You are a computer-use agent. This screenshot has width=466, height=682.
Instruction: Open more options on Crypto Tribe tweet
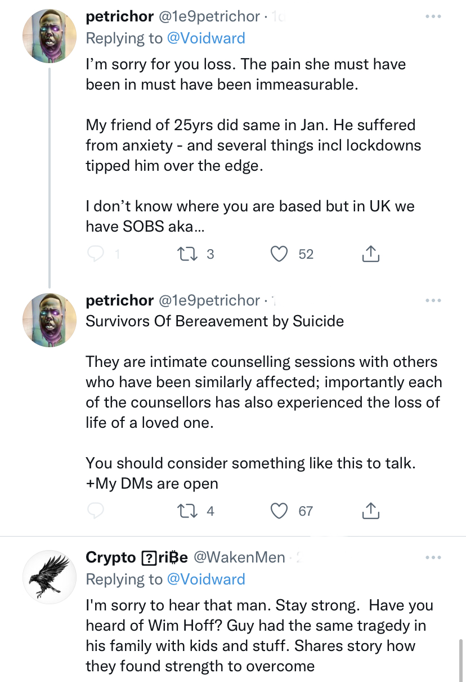point(433,558)
